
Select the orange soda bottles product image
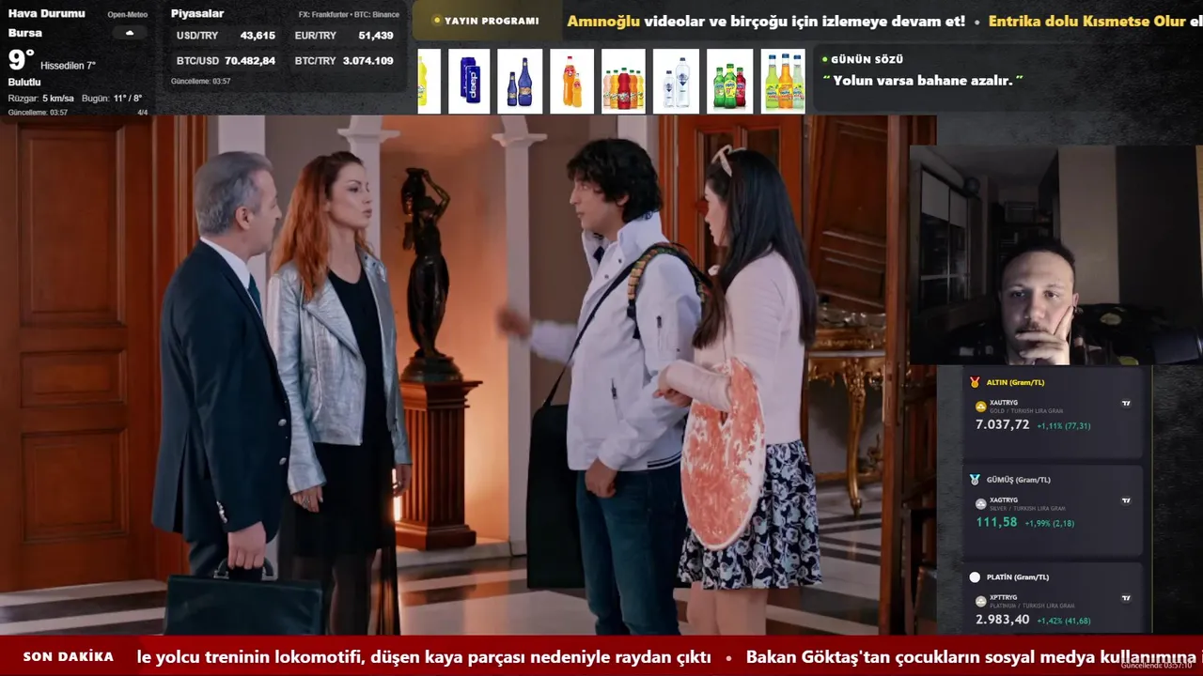point(571,82)
